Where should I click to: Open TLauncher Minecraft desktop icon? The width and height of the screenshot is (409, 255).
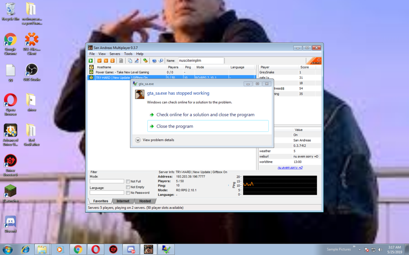coord(11,193)
